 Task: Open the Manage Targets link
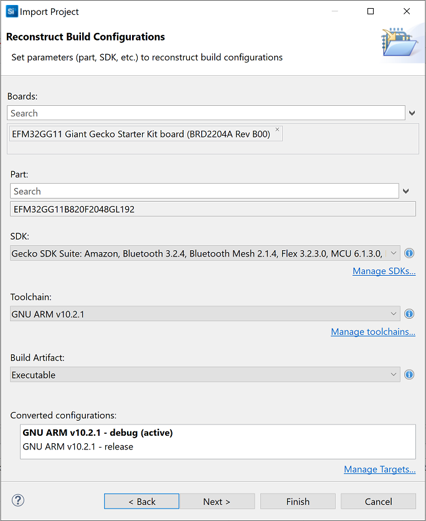[380, 469]
